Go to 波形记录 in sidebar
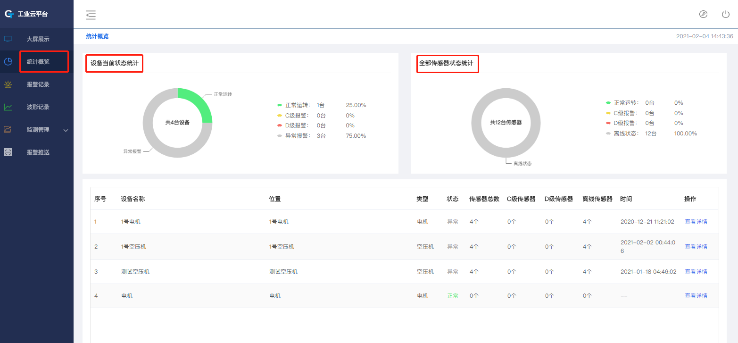The width and height of the screenshot is (738, 343). [x=38, y=107]
